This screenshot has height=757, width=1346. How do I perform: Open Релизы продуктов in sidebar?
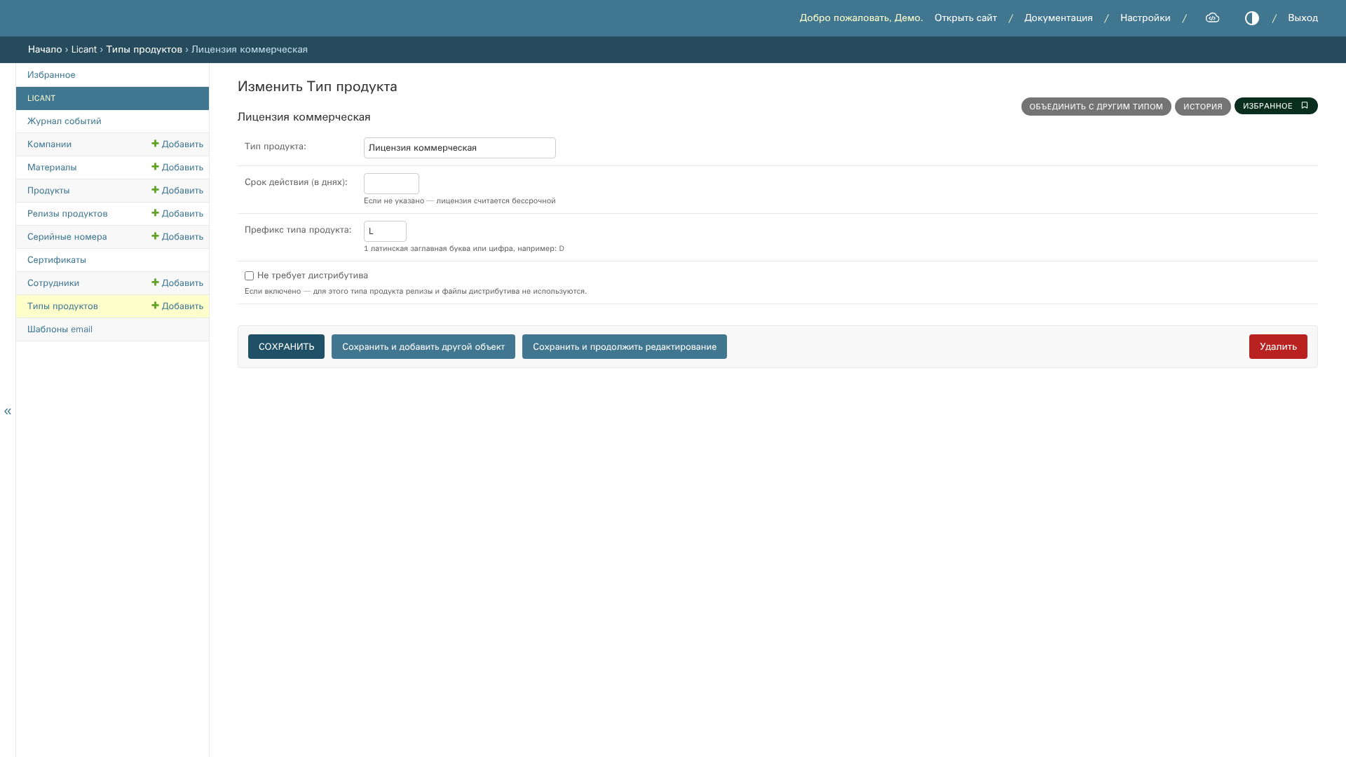pos(67,214)
